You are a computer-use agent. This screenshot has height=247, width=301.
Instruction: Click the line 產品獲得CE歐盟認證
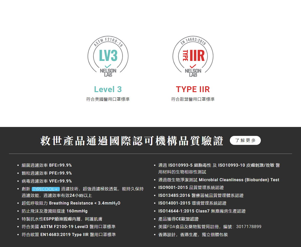178,219
